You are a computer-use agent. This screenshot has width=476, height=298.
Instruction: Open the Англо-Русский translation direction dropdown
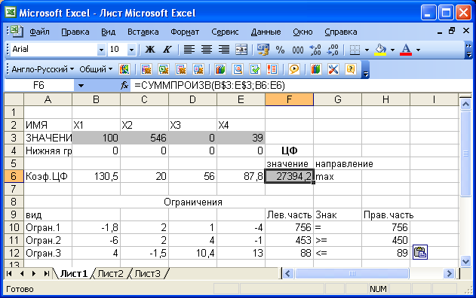(x=42, y=69)
